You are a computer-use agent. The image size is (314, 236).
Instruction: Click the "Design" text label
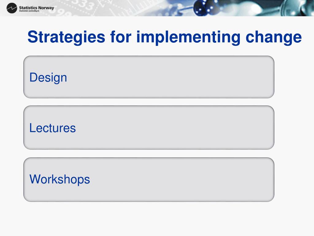[48, 78]
